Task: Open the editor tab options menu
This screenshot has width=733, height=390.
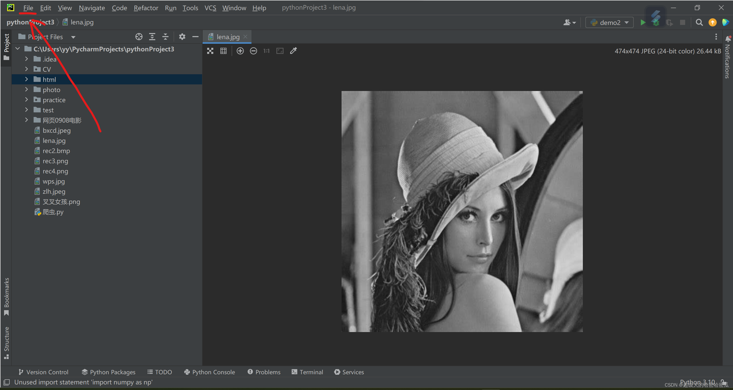Action: coord(716,37)
